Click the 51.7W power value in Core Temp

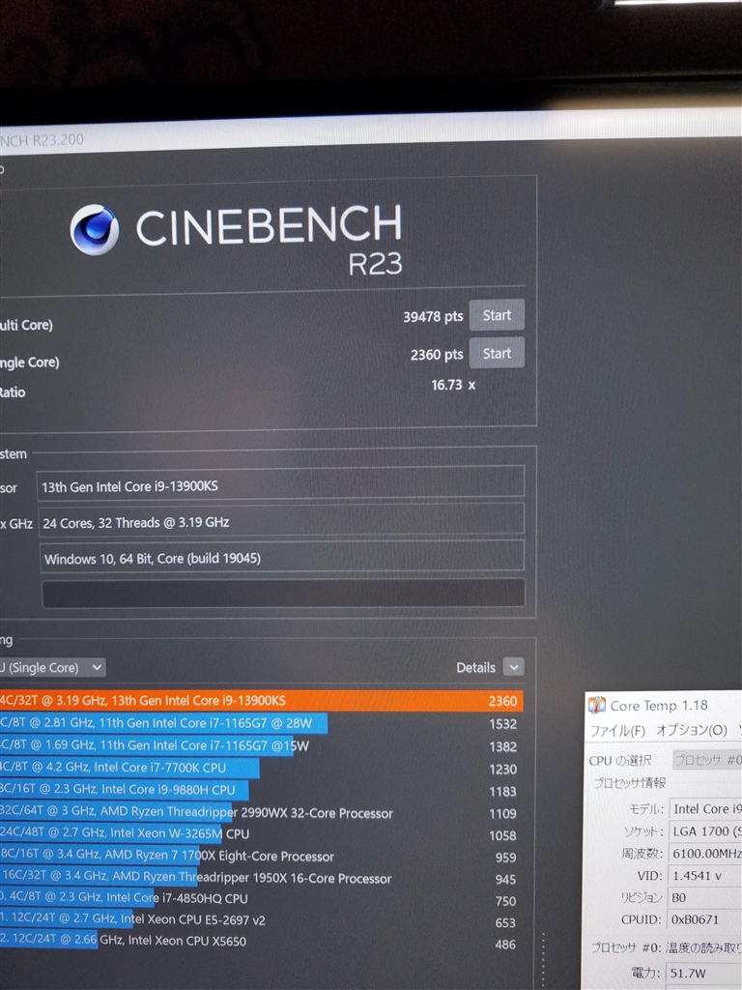(704, 973)
